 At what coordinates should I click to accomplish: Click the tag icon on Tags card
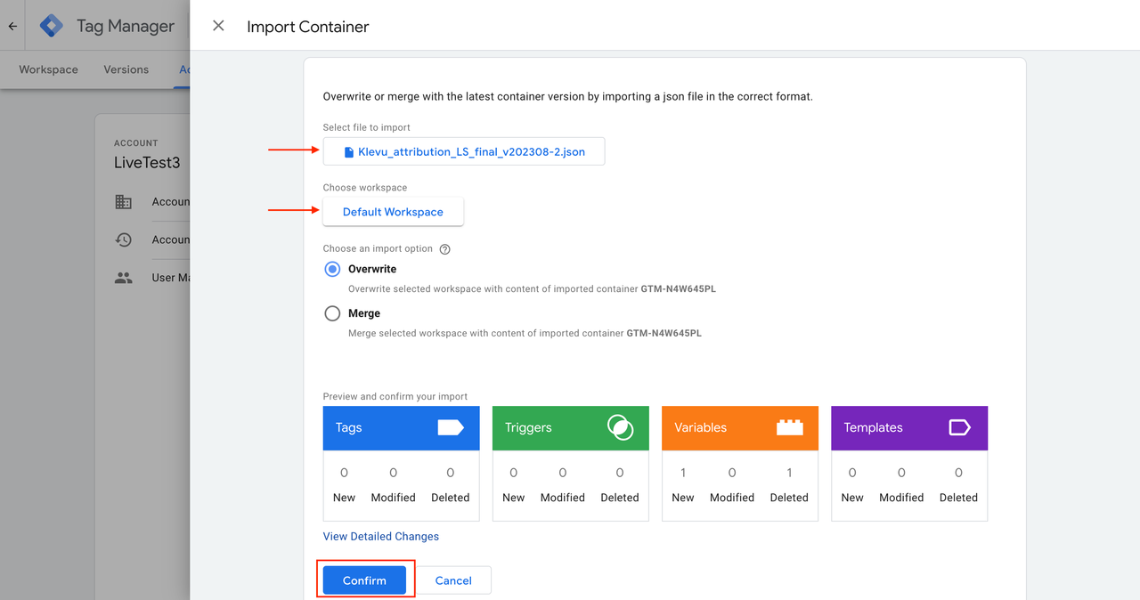point(451,427)
